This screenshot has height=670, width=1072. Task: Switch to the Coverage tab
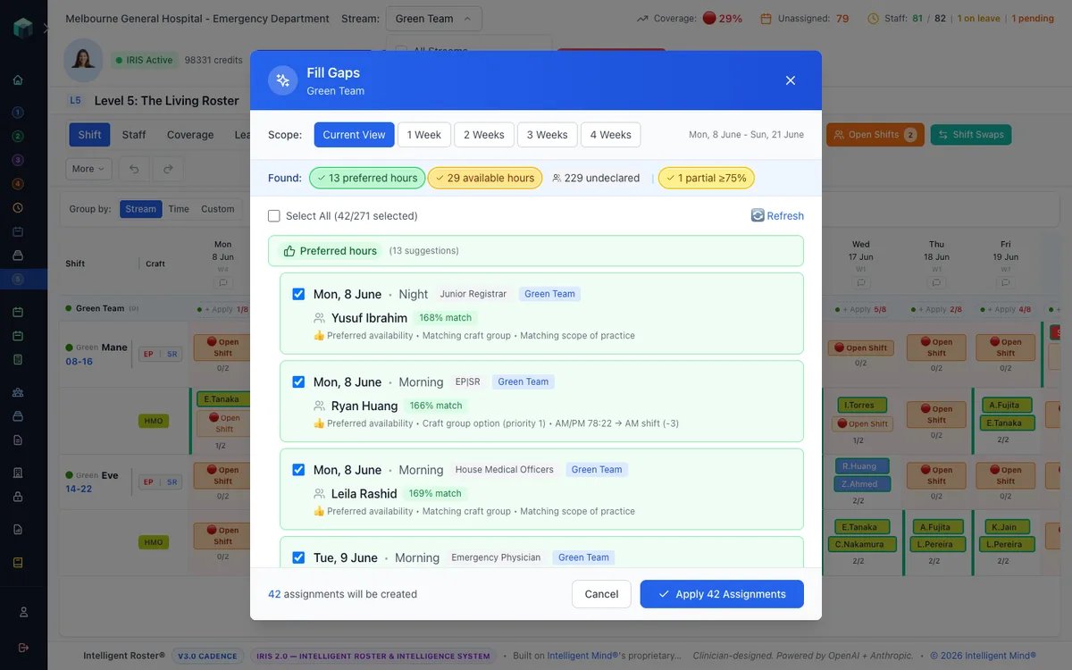(190, 135)
